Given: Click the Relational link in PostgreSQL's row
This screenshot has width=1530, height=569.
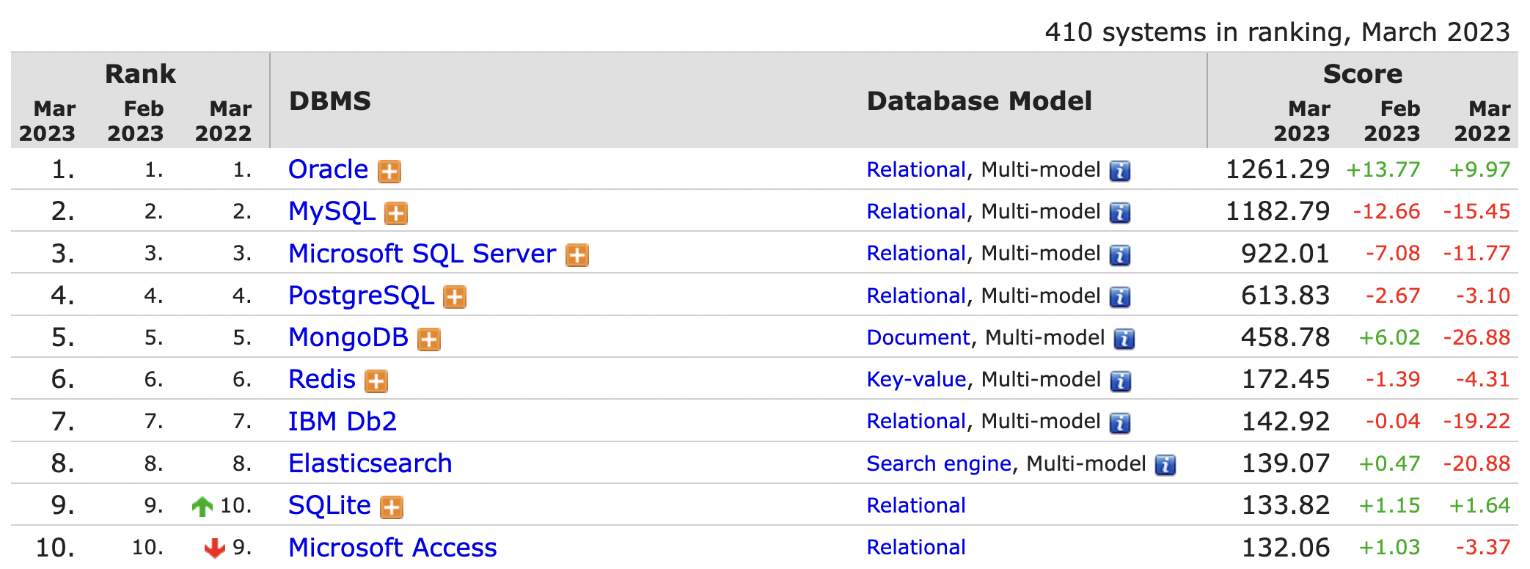Looking at the screenshot, I should pos(916,295).
